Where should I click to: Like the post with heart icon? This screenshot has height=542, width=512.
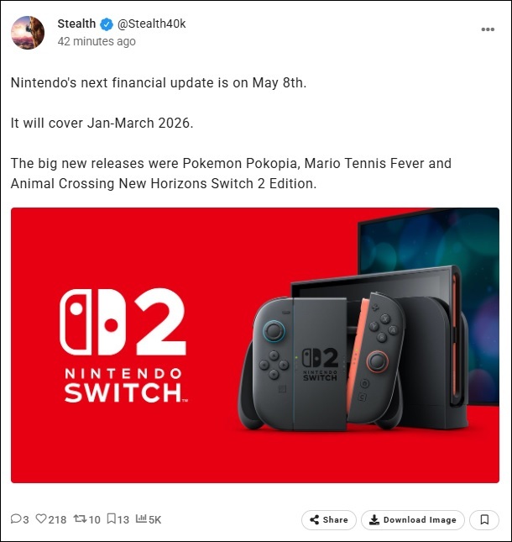[x=41, y=518]
